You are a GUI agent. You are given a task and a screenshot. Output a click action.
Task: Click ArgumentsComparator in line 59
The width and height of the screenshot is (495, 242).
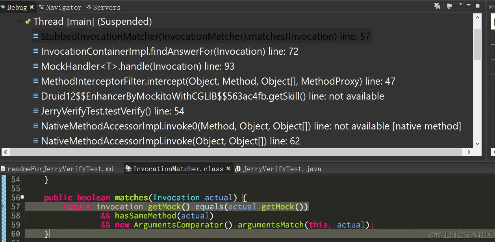pyautogui.click(x=178, y=225)
